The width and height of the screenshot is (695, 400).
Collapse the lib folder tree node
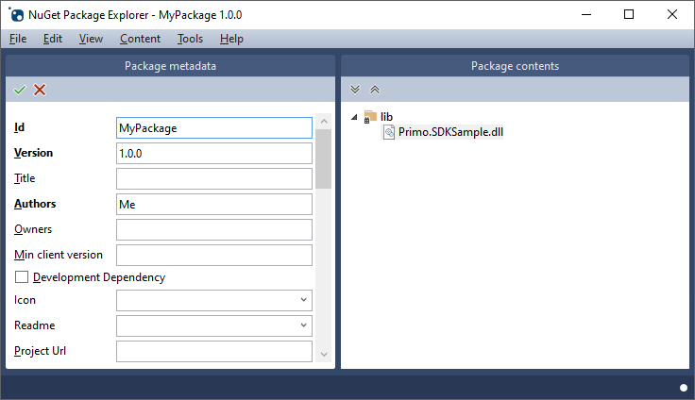coord(354,117)
